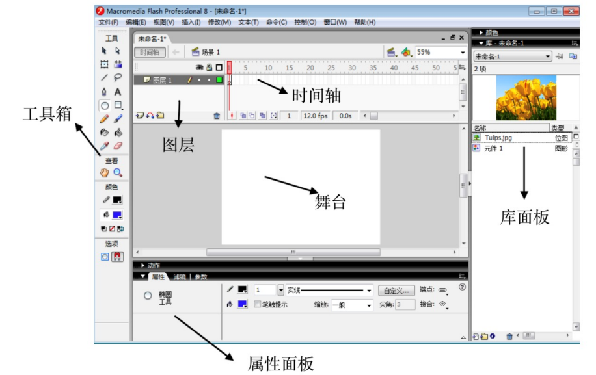Click the delete layer trash icon
Screen dimensions: 596x375
tap(217, 116)
